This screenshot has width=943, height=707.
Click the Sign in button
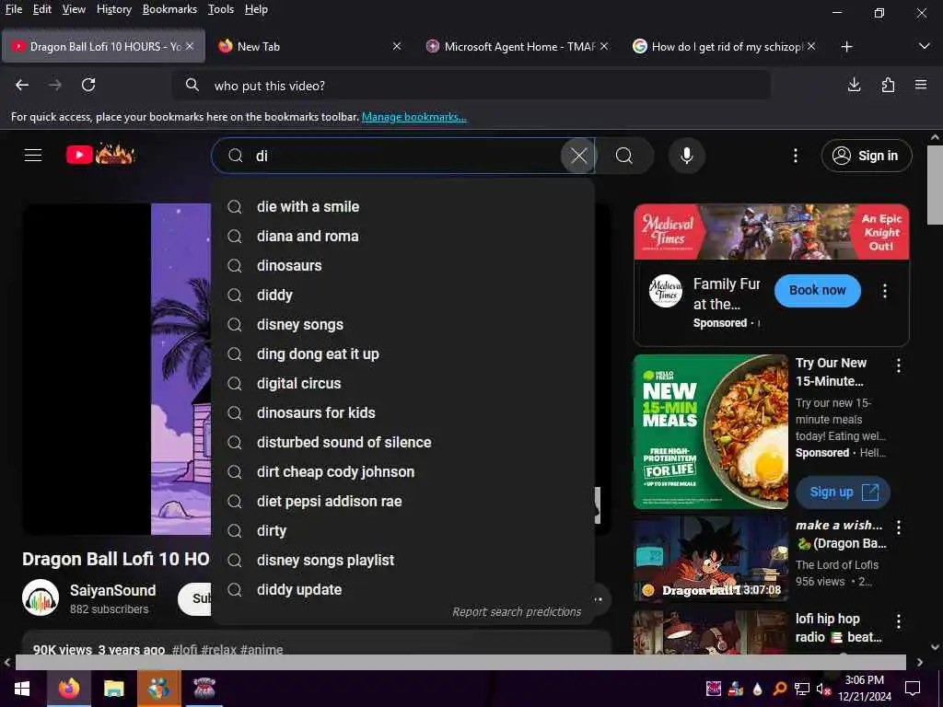click(866, 156)
